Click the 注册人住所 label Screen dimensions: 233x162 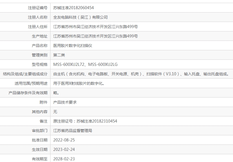[38, 27]
